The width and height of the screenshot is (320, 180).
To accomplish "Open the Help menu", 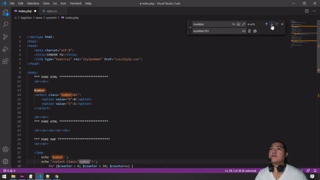I will click(x=88, y=3).
